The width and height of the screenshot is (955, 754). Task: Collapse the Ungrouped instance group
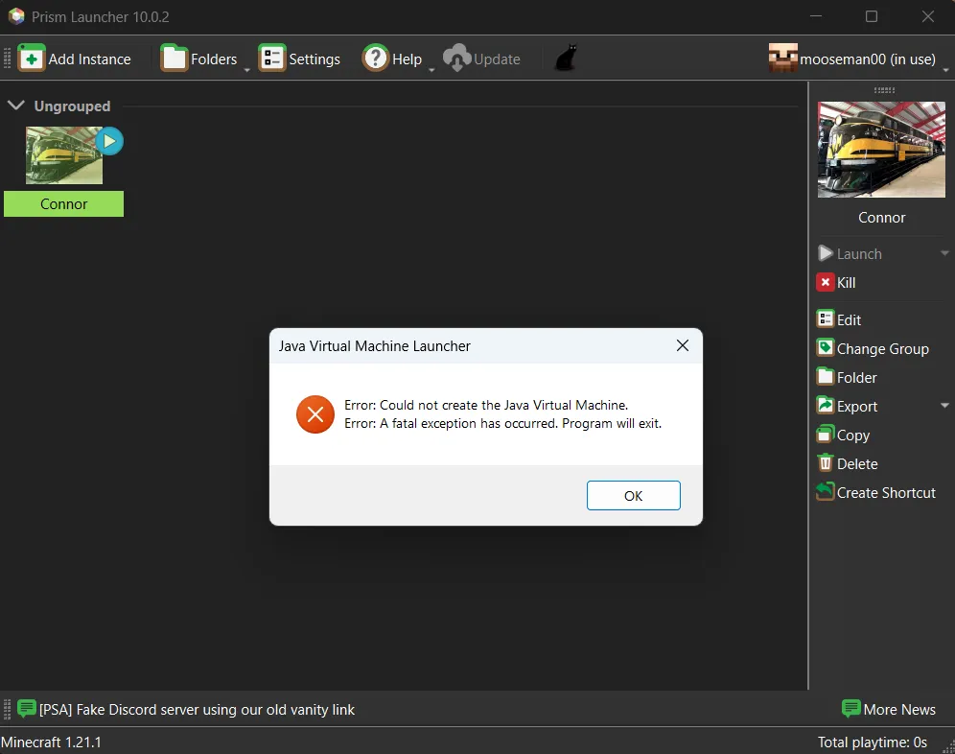[x=15, y=106]
